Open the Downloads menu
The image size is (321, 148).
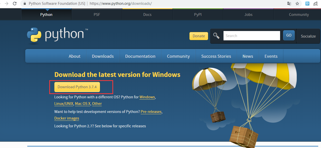[x=103, y=56]
